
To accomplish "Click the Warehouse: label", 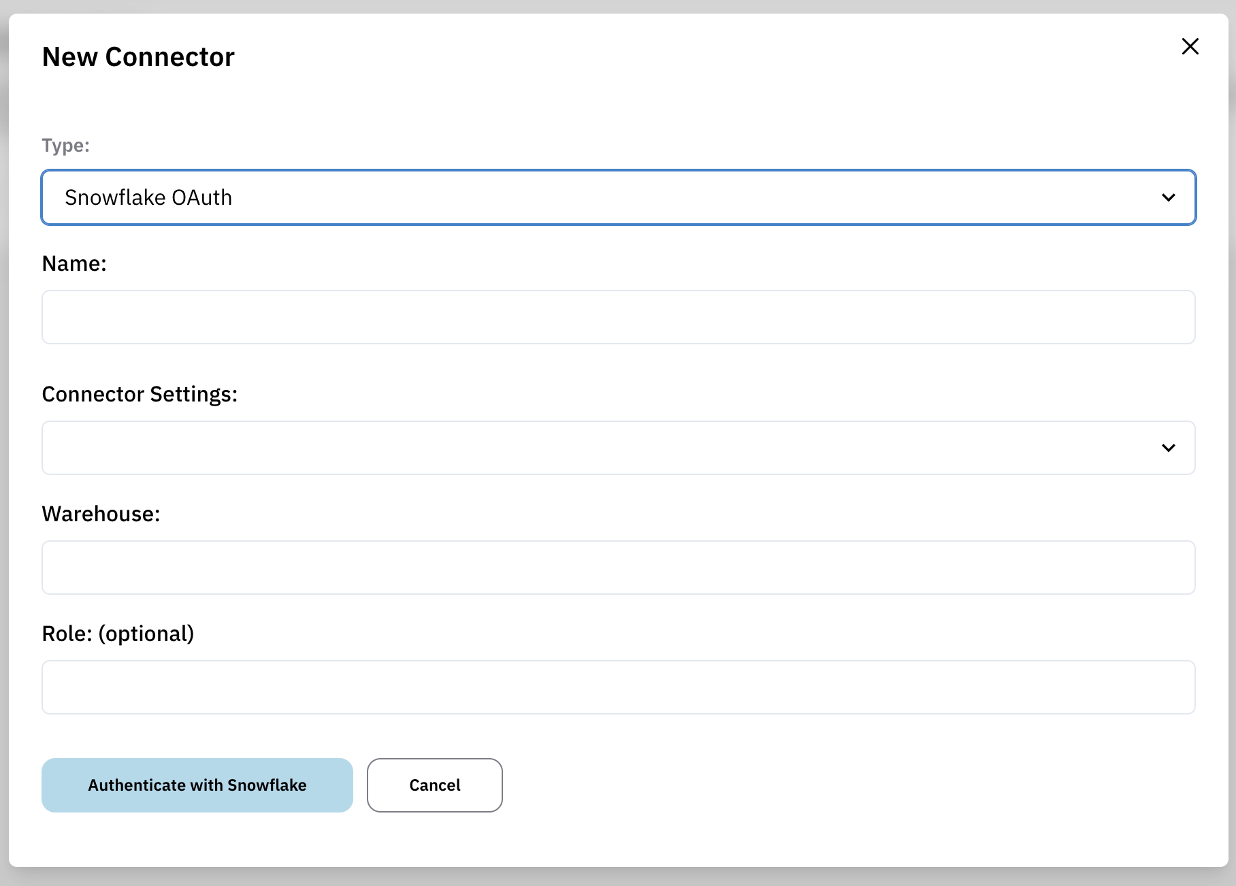I will coord(101,514).
